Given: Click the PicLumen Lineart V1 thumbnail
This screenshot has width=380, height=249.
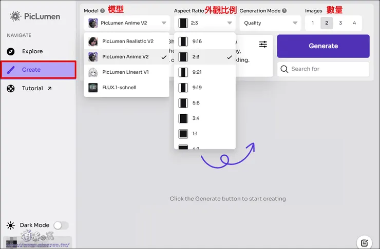Looking at the screenshot, I should tap(93, 72).
